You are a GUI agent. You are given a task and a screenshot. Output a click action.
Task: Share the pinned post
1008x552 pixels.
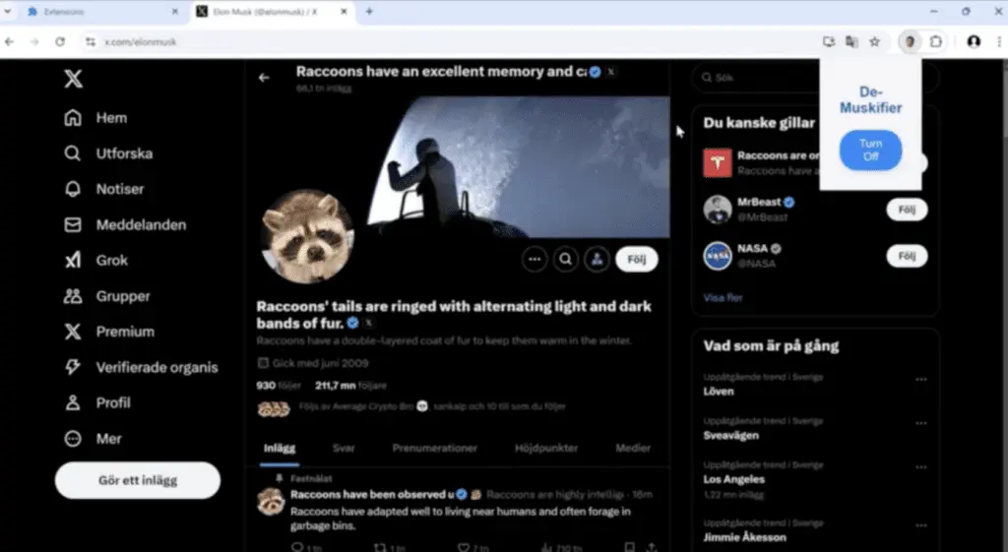pyautogui.click(x=652, y=547)
